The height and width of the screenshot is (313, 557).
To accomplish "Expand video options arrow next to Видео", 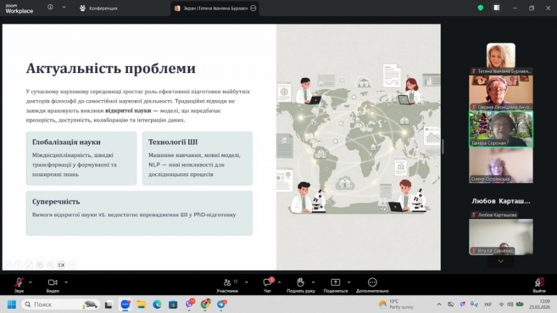I will pos(65,281).
